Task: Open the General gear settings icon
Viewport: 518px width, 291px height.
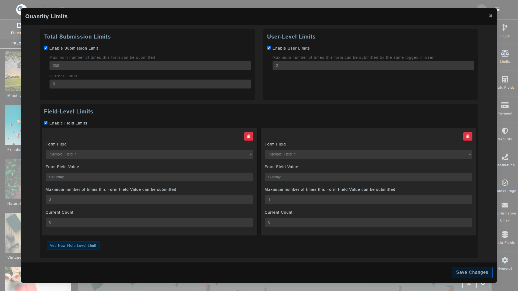Action: pos(505,260)
